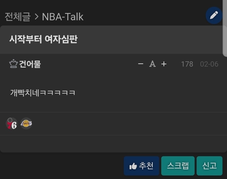Open author 건어물 profile
The height and width of the screenshot is (179, 227).
(x=30, y=64)
